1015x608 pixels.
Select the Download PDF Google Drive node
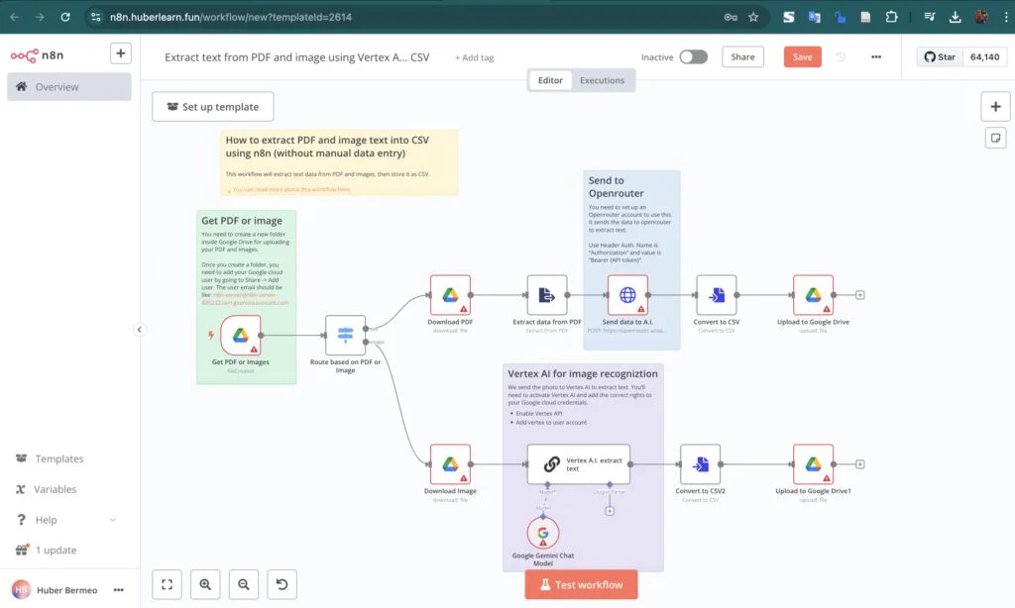click(450, 295)
